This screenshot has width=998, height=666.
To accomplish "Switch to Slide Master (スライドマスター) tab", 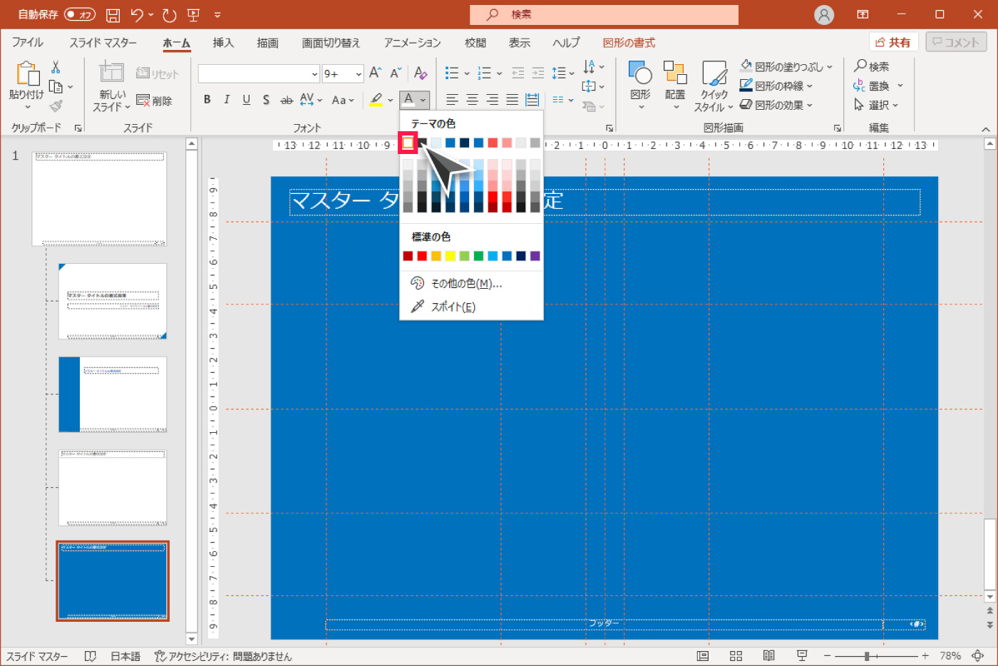I will pyautogui.click(x=103, y=43).
